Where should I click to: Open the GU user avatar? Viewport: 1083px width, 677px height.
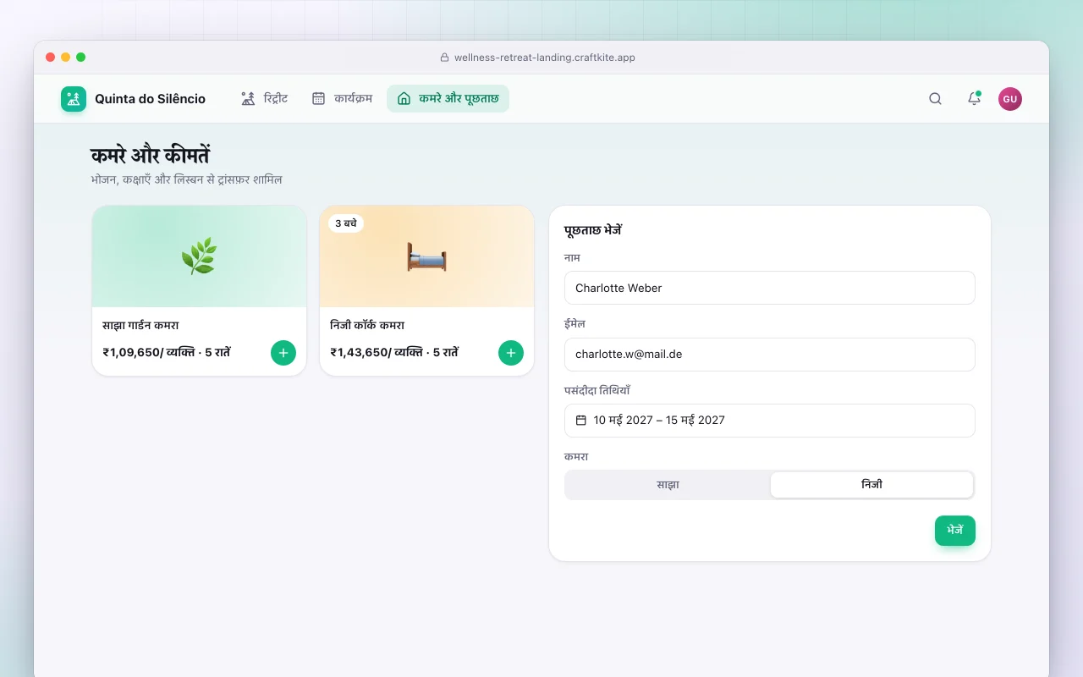tap(1009, 99)
